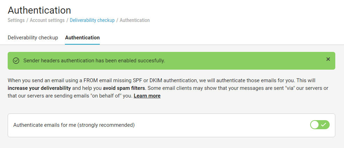Toggle off Authenticate emails for me
The height and width of the screenshot is (148, 344).
tap(320, 125)
